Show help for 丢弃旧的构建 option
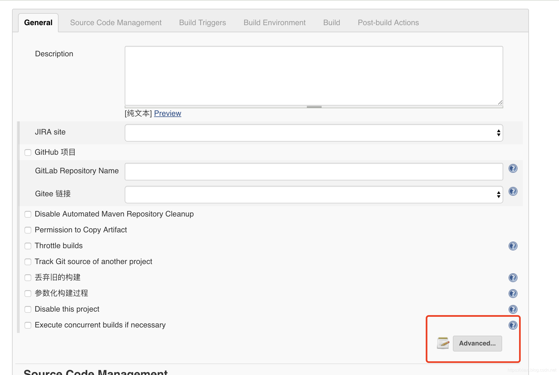 [513, 278]
